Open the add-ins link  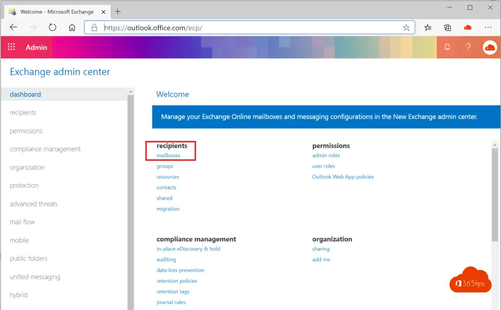point(321,260)
